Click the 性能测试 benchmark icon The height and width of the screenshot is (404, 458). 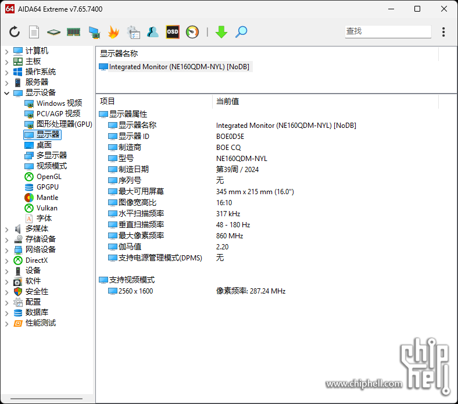pos(18,323)
